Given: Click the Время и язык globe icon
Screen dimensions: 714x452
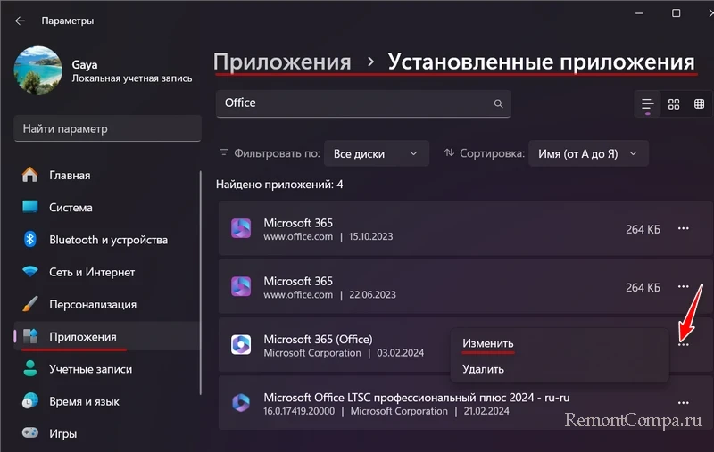Looking at the screenshot, I should (30, 401).
